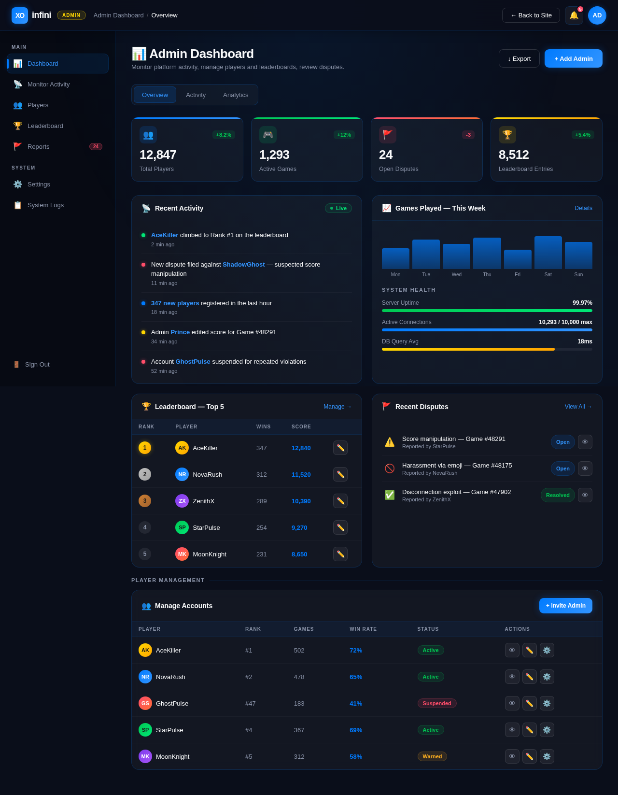Click the AD user avatar
Viewport: 618px width, 795px height.
click(597, 15)
